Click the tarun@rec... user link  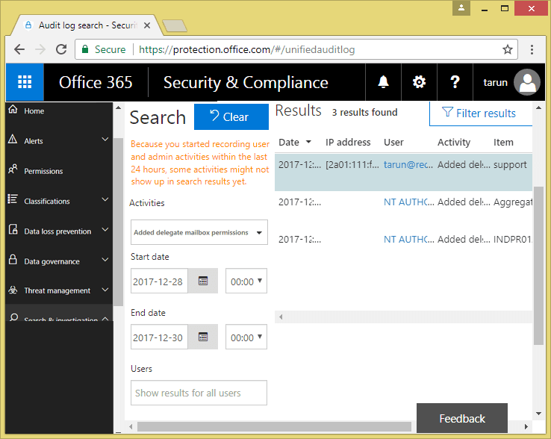[x=408, y=164]
